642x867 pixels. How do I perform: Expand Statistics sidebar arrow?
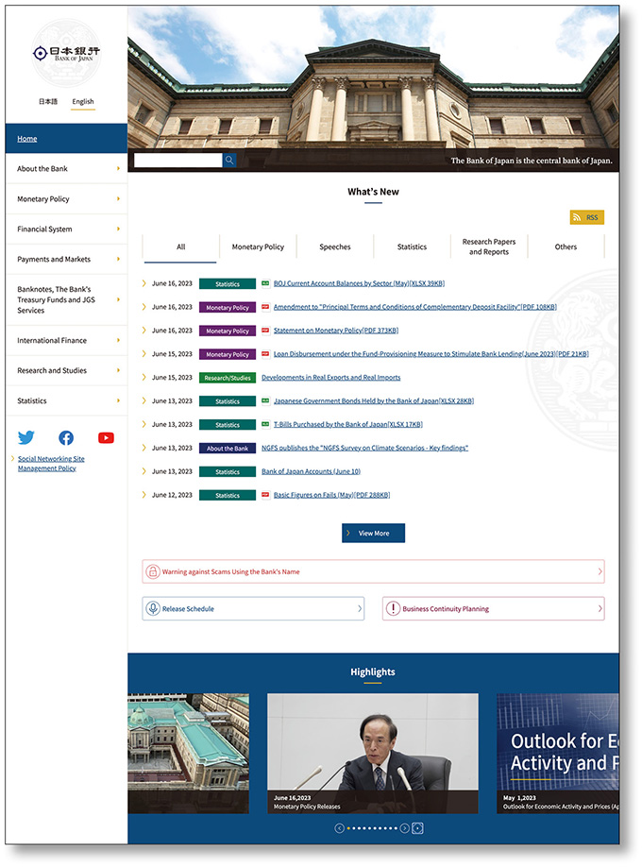[x=118, y=400]
